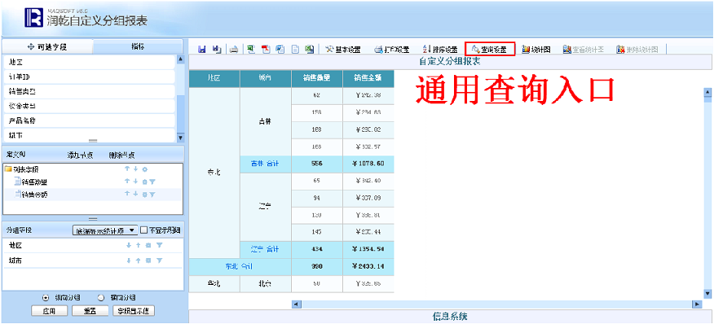Click the 东北 合计 total cell
714x324 pixels.
[240, 266]
